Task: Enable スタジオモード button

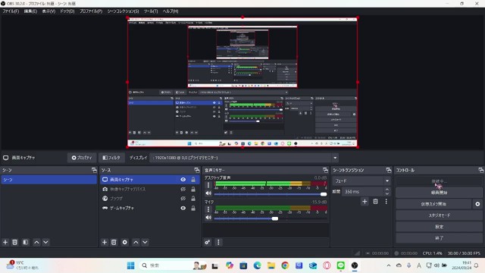Action: [439, 215]
